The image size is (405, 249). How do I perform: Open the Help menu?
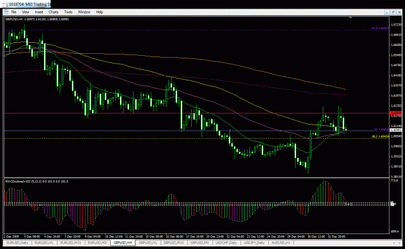99,12
